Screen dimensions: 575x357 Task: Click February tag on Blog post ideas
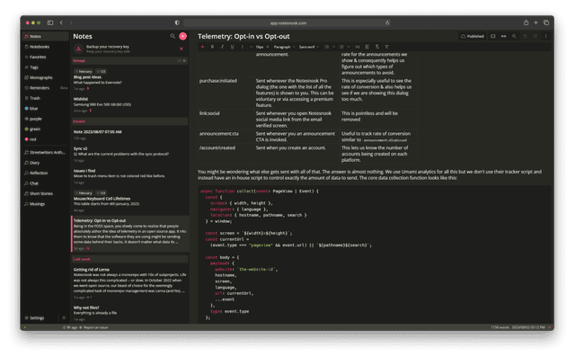coord(84,71)
